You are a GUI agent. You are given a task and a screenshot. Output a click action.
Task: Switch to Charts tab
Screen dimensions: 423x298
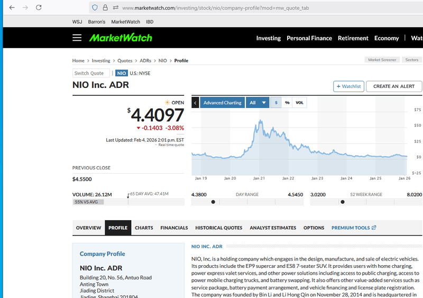[144, 228]
